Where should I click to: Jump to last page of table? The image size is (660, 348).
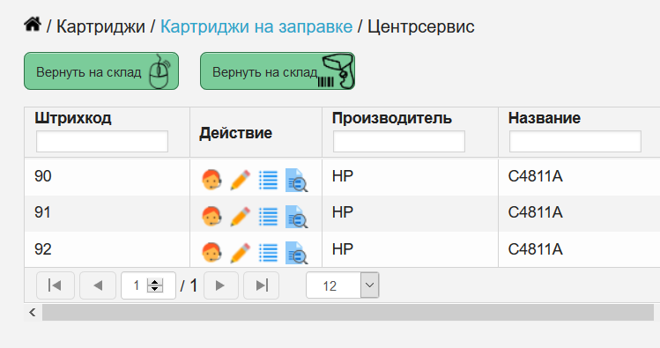pyautogui.click(x=262, y=285)
